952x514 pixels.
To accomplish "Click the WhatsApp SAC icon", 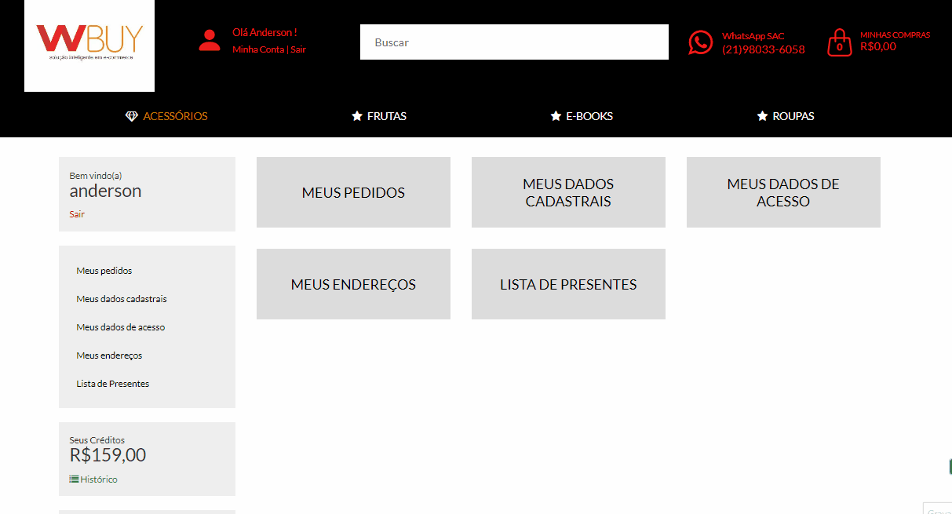I will [700, 42].
